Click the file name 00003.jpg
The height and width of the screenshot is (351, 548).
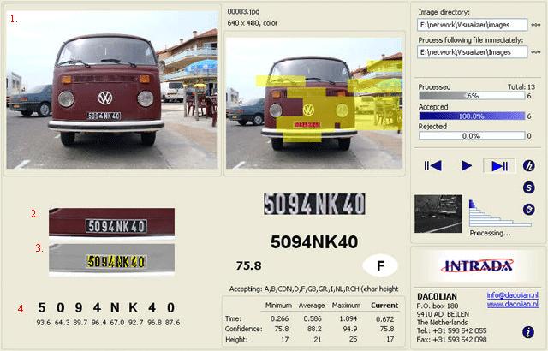point(243,11)
